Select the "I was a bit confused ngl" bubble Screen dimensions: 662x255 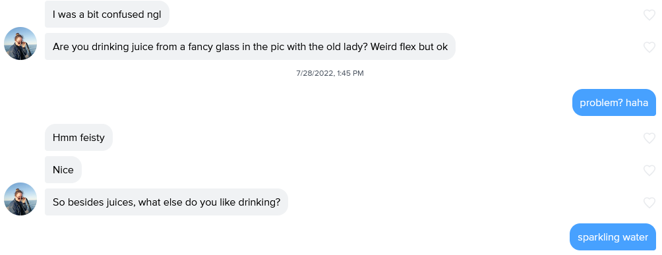click(x=107, y=14)
